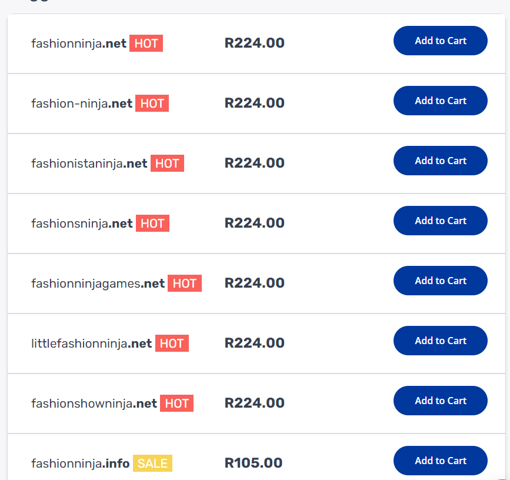Click the fashionshowninja.net domain name
This screenshot has height=480, width=510.
(94, 404)
